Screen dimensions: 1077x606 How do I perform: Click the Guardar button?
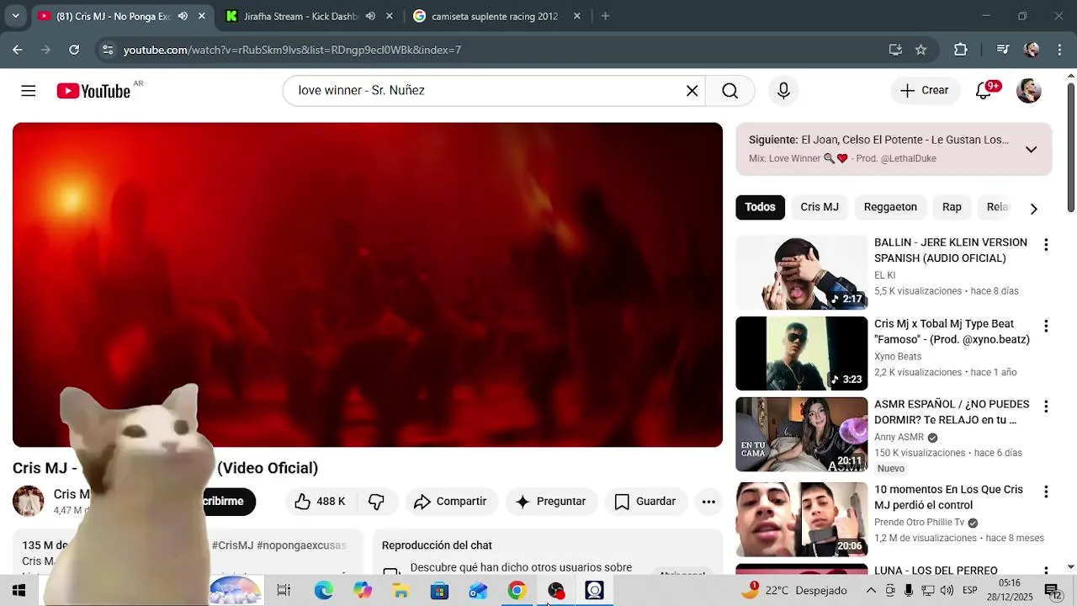645,502
